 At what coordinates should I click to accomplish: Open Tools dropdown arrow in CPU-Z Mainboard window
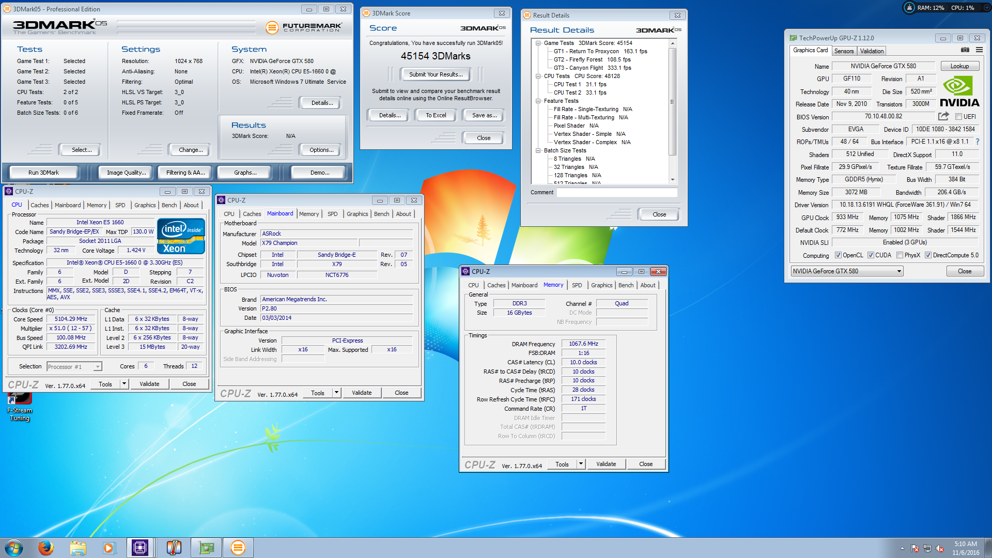click(x=336, y=393)
